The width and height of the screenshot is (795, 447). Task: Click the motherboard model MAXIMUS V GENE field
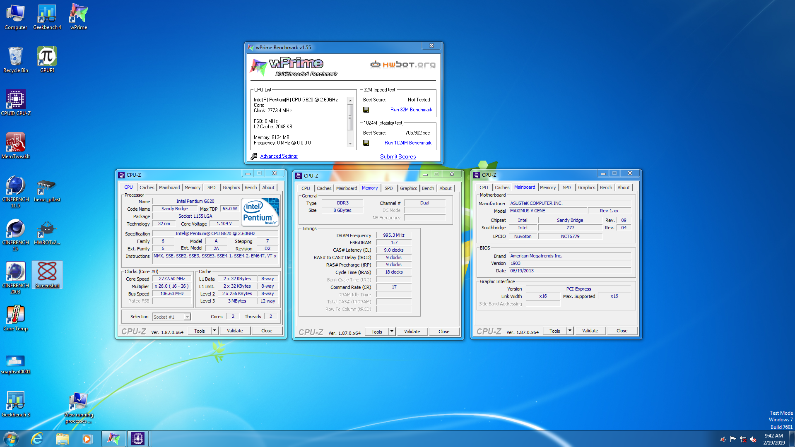point(547,211)
